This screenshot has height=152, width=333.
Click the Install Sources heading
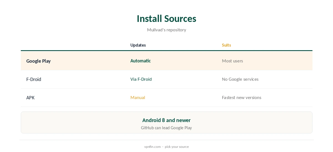point(167,19)
